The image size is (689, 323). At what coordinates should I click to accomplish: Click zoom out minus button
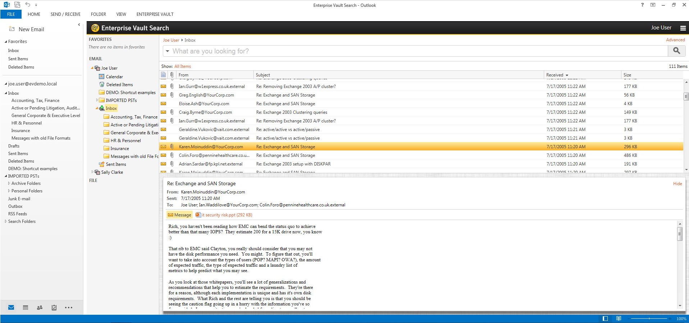pos(629,318)
